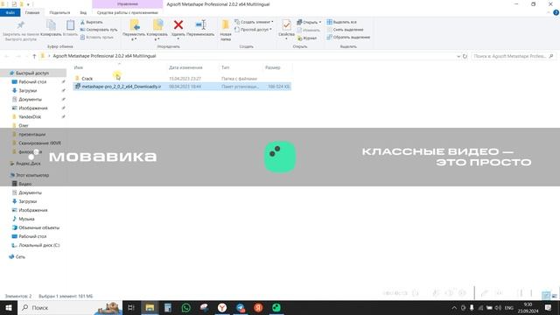Open Telegram from the taskbar

click(x=240, y=307)
